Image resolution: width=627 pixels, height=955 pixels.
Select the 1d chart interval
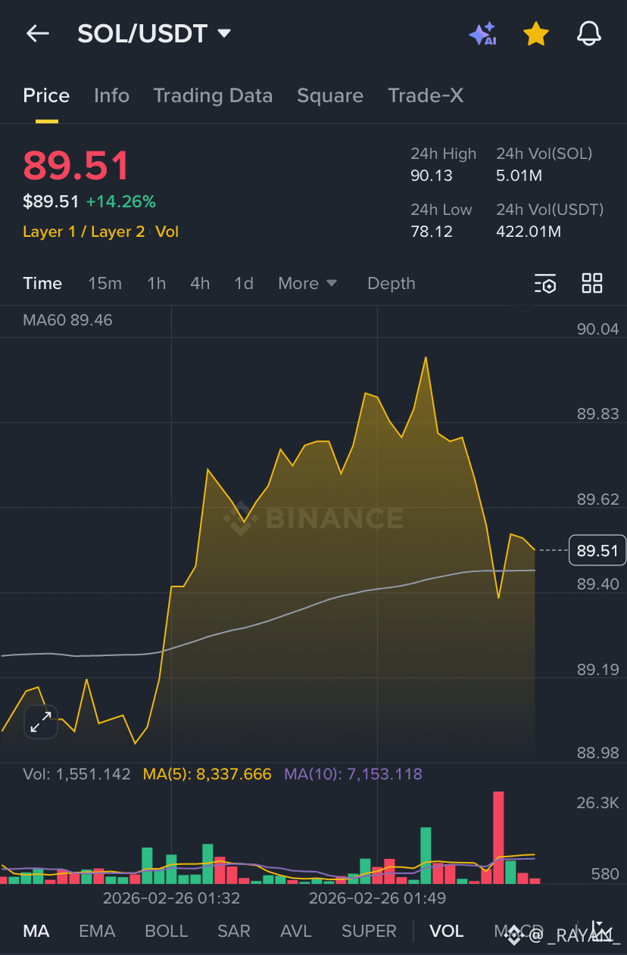(x=244, y=283)
